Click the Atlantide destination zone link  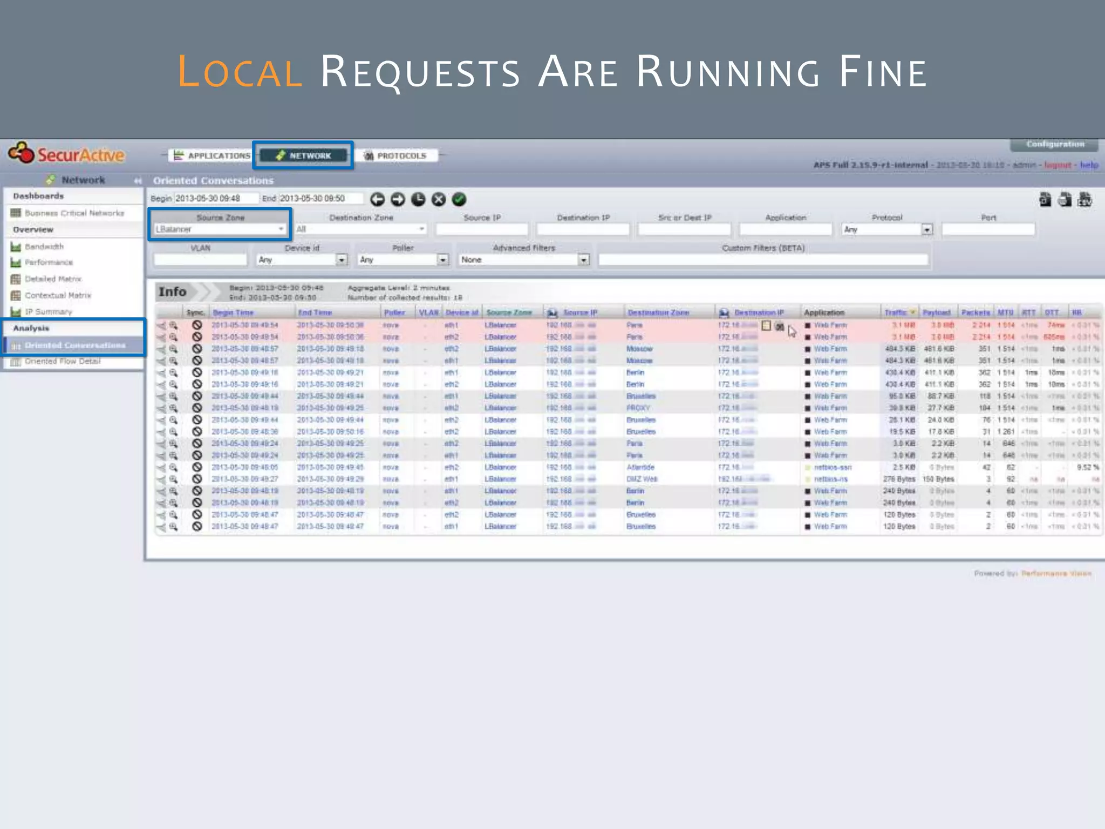640,468
